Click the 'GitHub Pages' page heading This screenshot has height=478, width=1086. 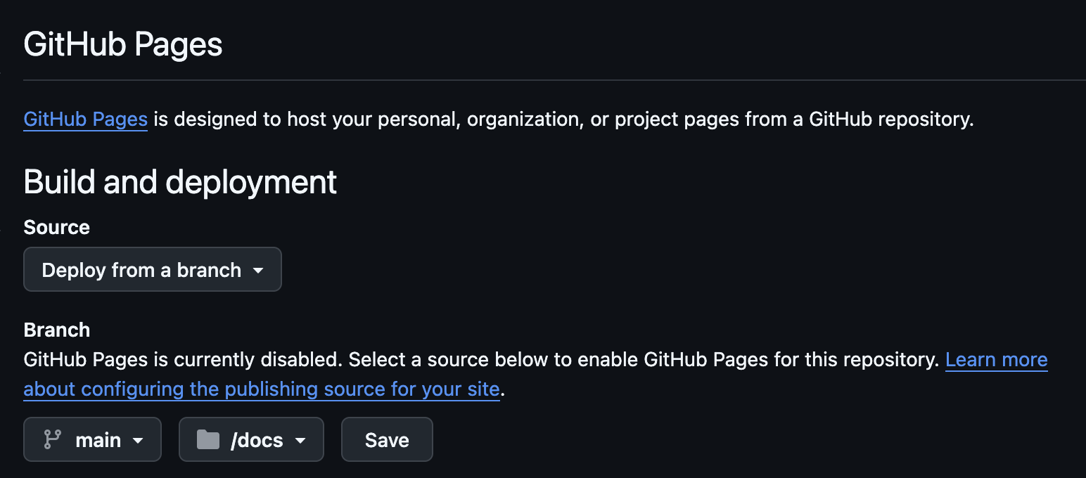(123, 45)
